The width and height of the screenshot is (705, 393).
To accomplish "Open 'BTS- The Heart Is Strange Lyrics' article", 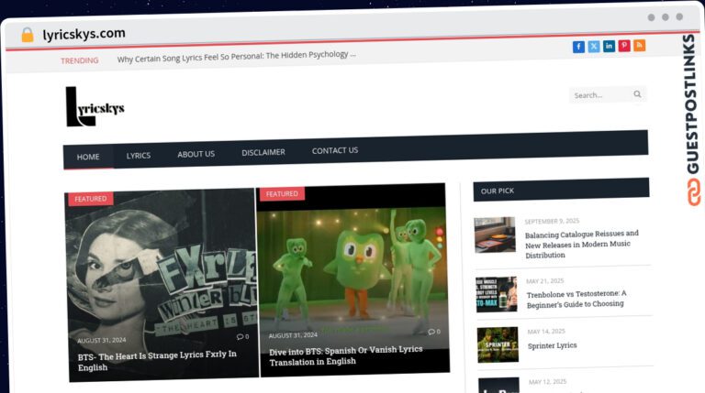I will click(x=157, y=361).
